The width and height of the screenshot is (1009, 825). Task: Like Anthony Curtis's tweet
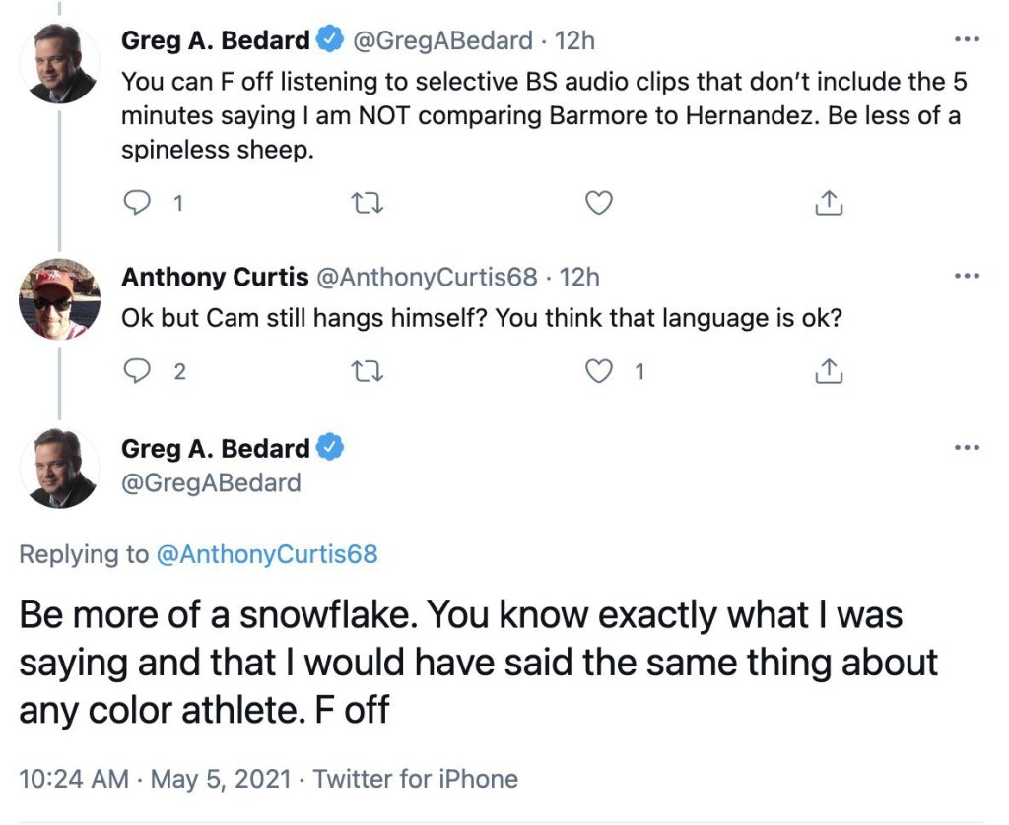[599, 372]
